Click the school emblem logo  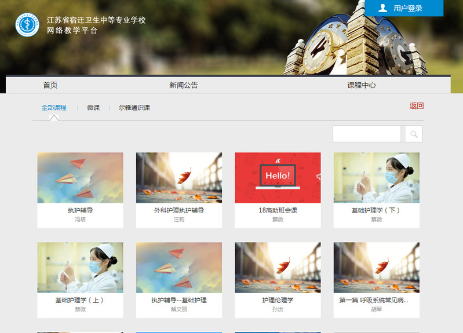coord(27,25)
